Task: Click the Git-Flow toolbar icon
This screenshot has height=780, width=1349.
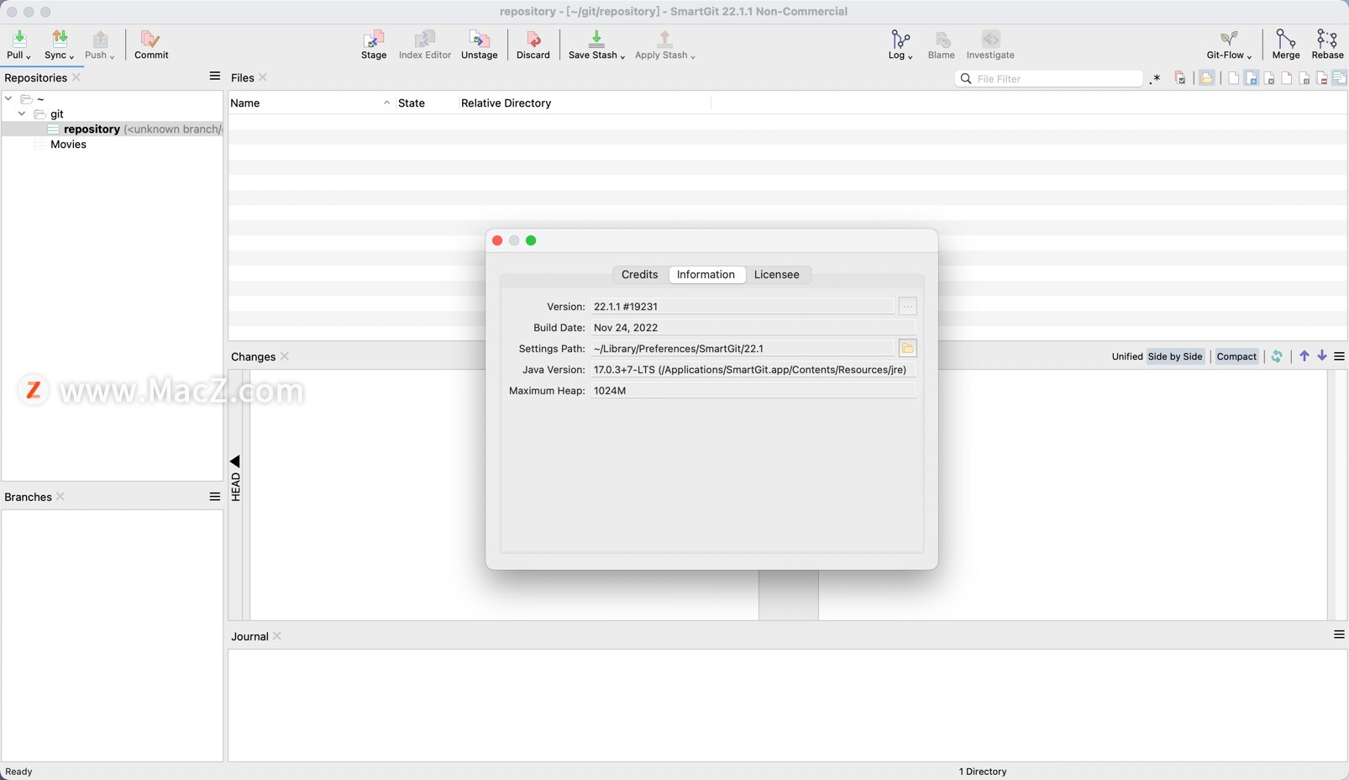Action: 1229,40
